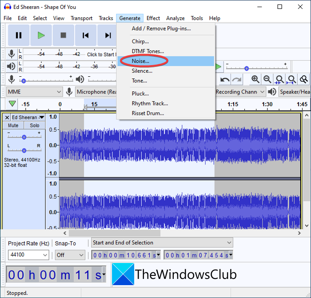Image resolution: width=311 pixels, height=298 pixels.
Task: Mute the Ed Sheeran track
Action: [13, 125]
